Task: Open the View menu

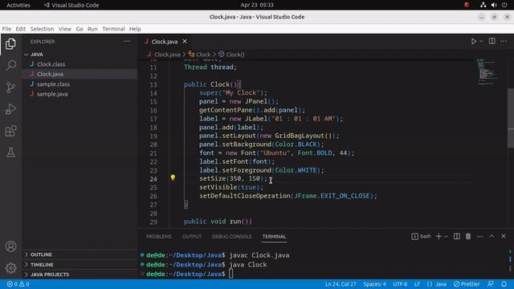Action: 65,29
